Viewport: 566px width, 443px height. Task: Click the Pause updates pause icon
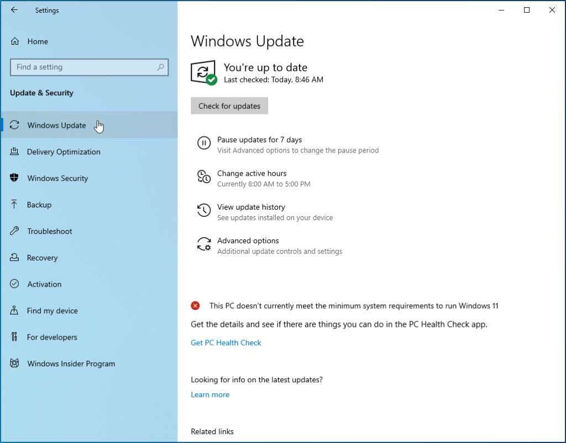tap(205, 143)
